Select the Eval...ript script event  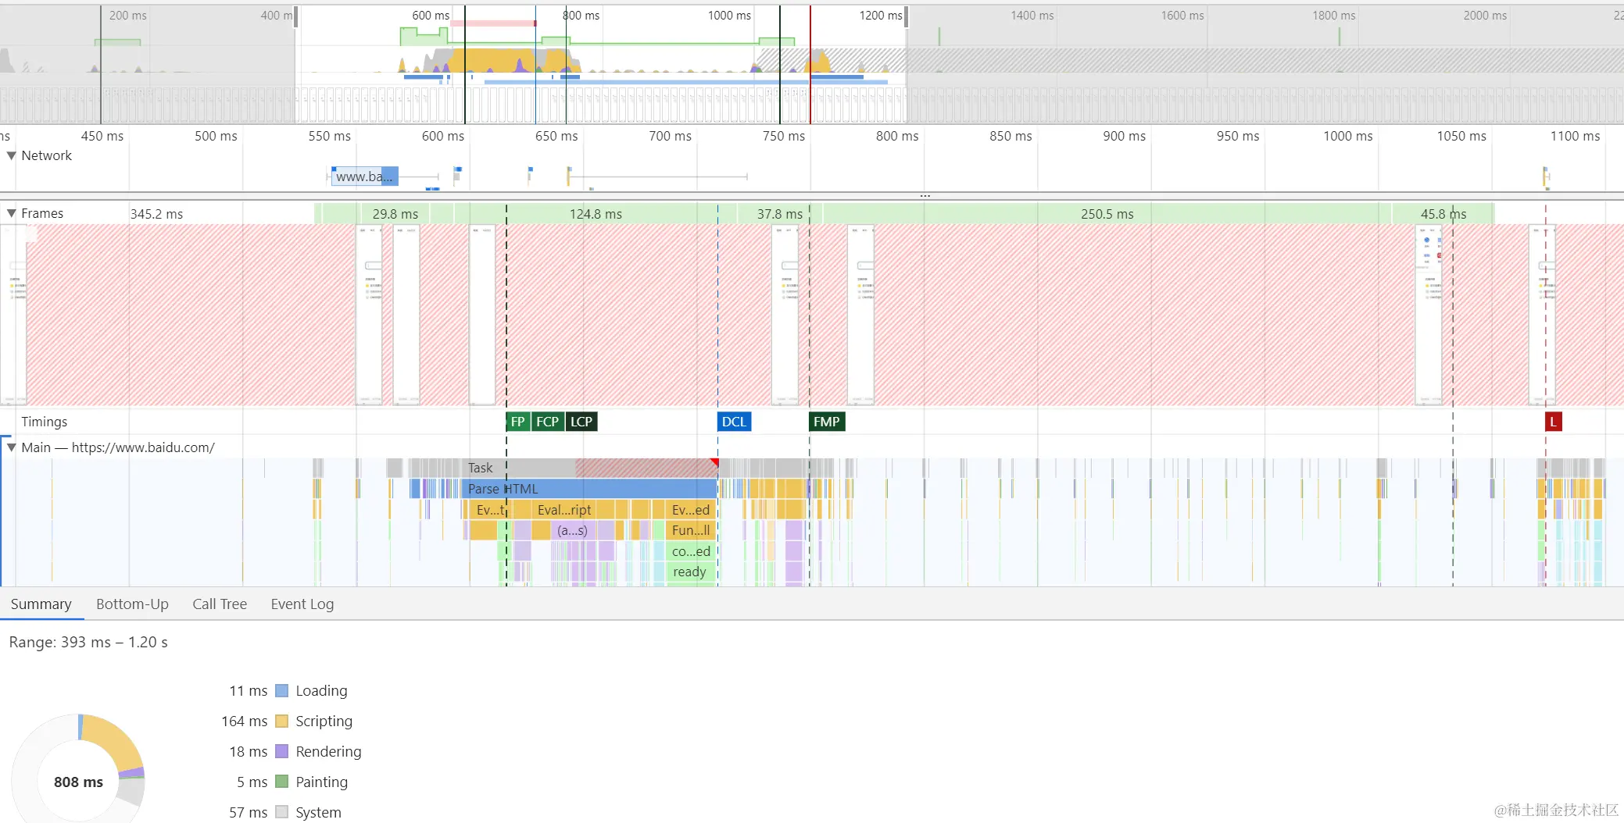point(564,510)
